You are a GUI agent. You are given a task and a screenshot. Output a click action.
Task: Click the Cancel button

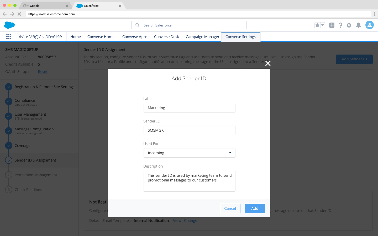tap(230, 208)
